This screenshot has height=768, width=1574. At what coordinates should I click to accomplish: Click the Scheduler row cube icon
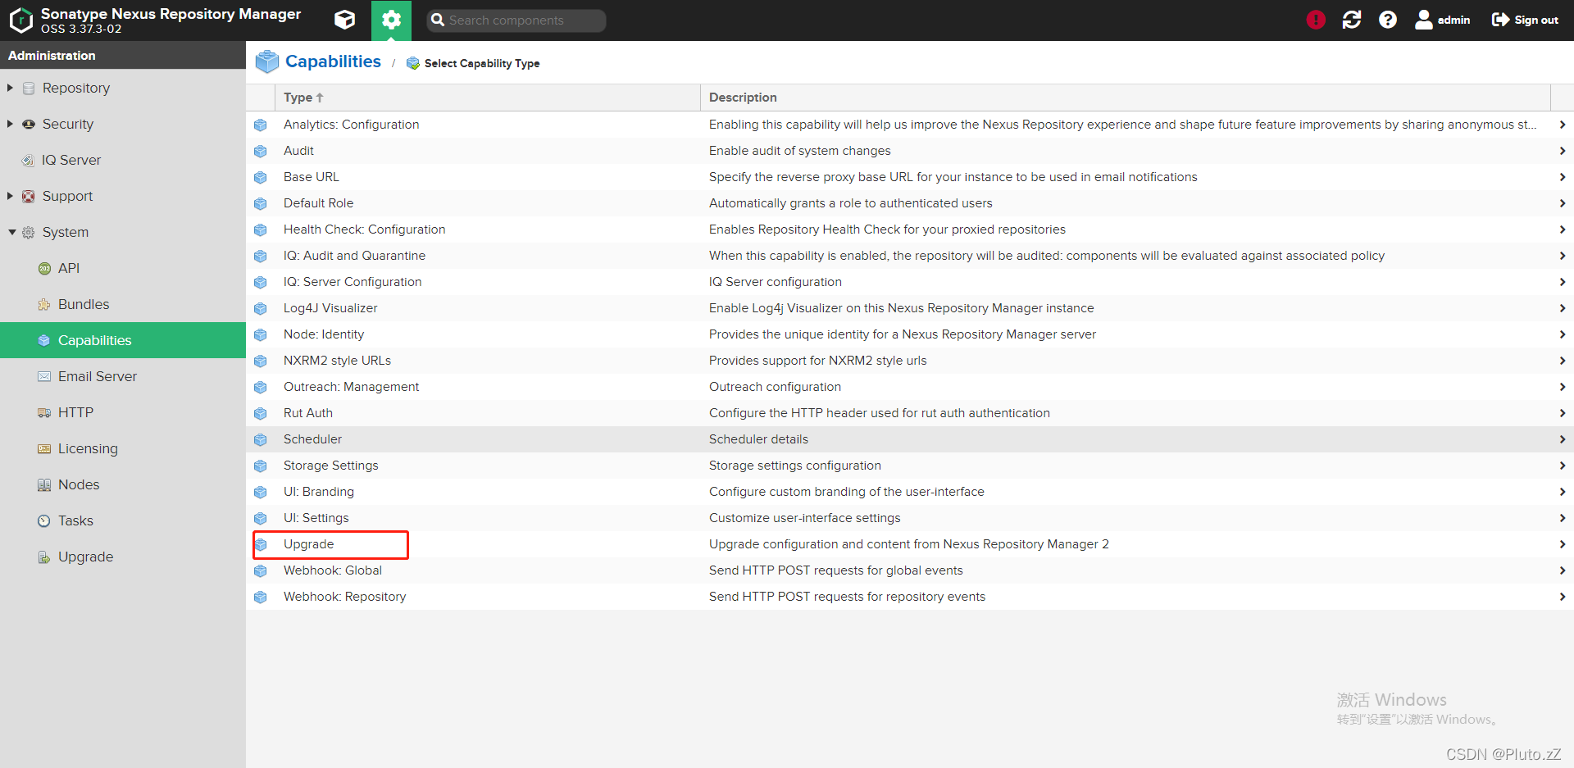[x=261, y=439]
